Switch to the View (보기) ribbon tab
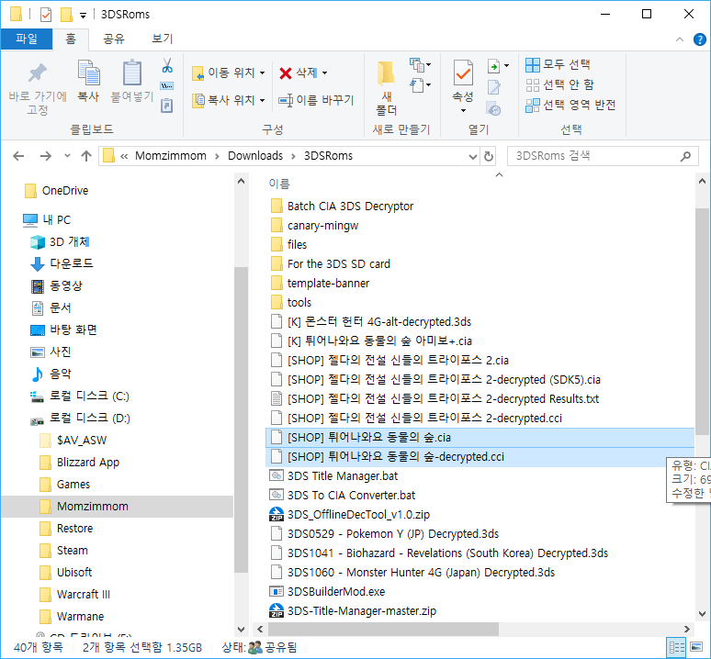This screenshot has width=711, height=659. tap(162, 39)
